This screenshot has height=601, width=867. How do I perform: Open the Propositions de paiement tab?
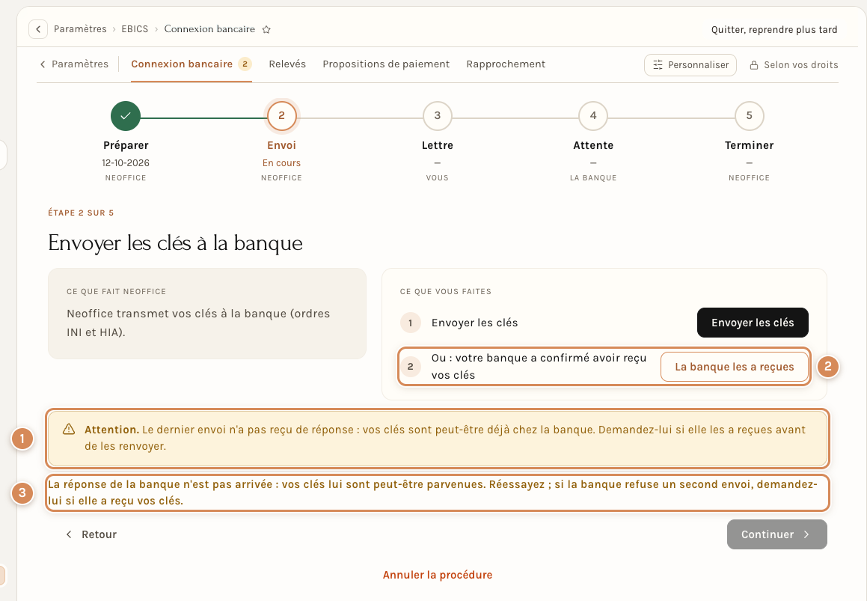(x=386, y=64)
